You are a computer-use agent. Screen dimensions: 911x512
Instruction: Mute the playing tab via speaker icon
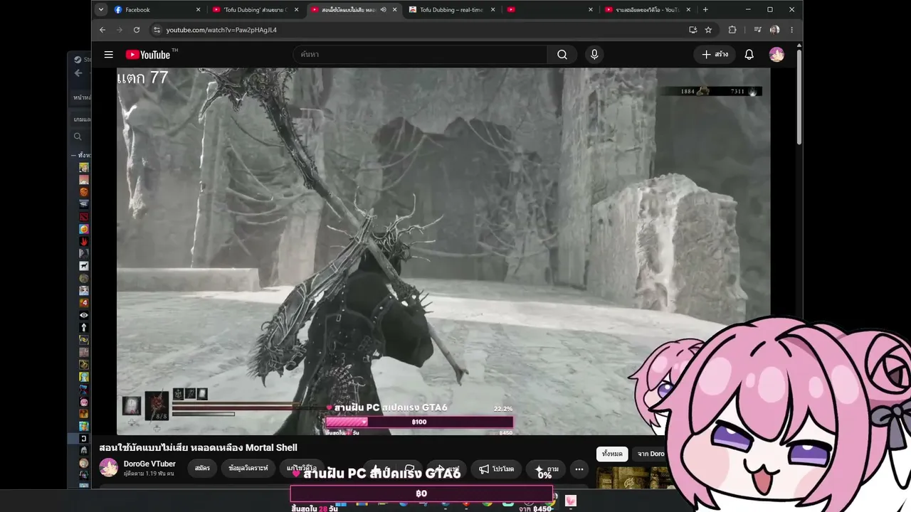383,10
